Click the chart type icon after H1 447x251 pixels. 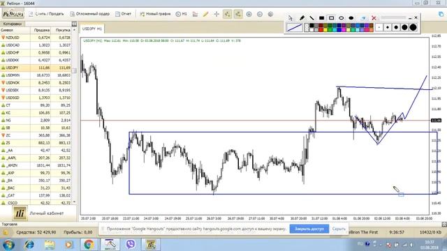pyautogui.click(x=195, y=14)
